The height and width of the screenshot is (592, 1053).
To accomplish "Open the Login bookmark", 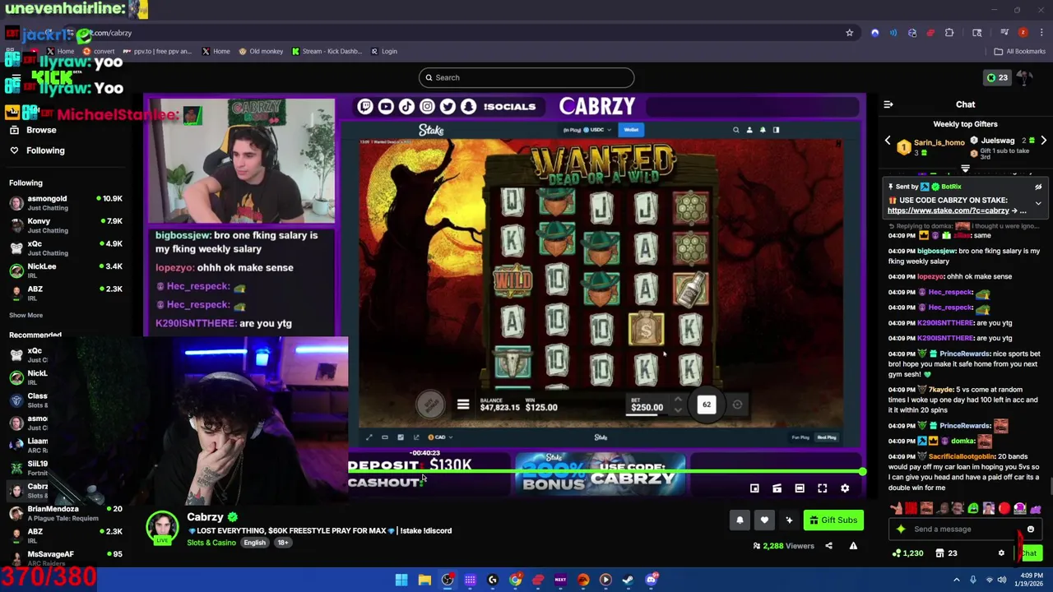I will pyautogui.click(x=384, y=51).
